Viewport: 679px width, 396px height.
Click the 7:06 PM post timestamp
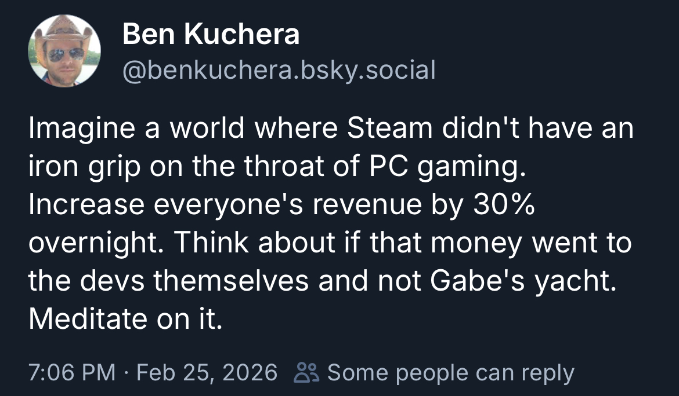pyautogui.click(x=72, y=372)
